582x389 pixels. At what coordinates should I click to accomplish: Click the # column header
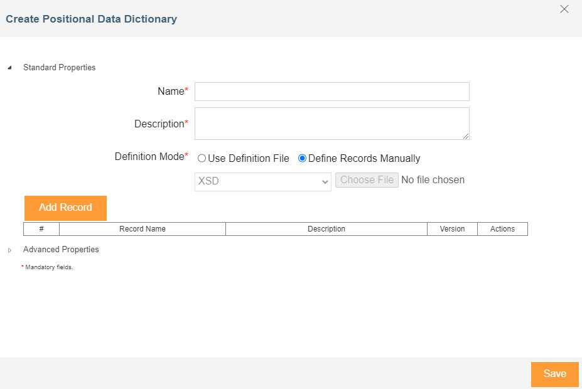(x=41, y=229)
